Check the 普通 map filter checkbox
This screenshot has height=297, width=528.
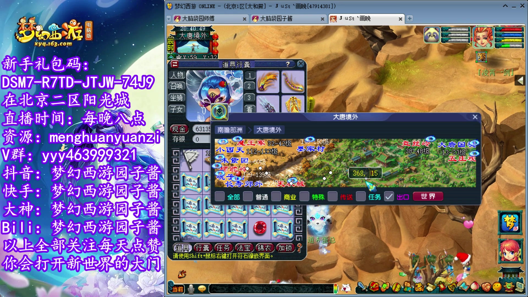pos(248,197)
